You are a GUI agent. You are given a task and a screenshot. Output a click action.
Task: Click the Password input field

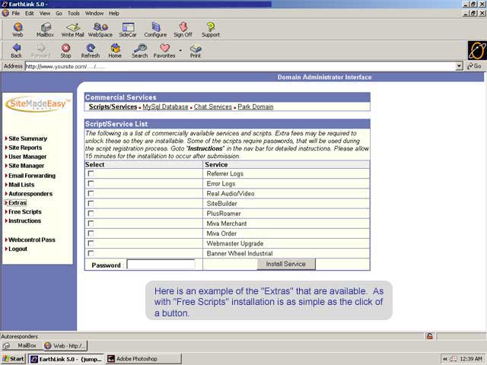[x=161, y=265]
